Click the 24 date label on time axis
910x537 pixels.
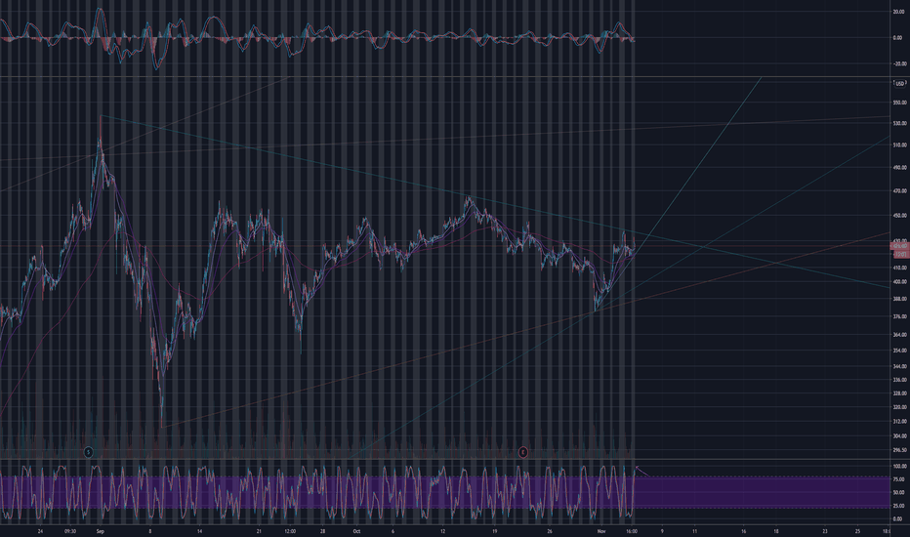(x=40, y=531)
